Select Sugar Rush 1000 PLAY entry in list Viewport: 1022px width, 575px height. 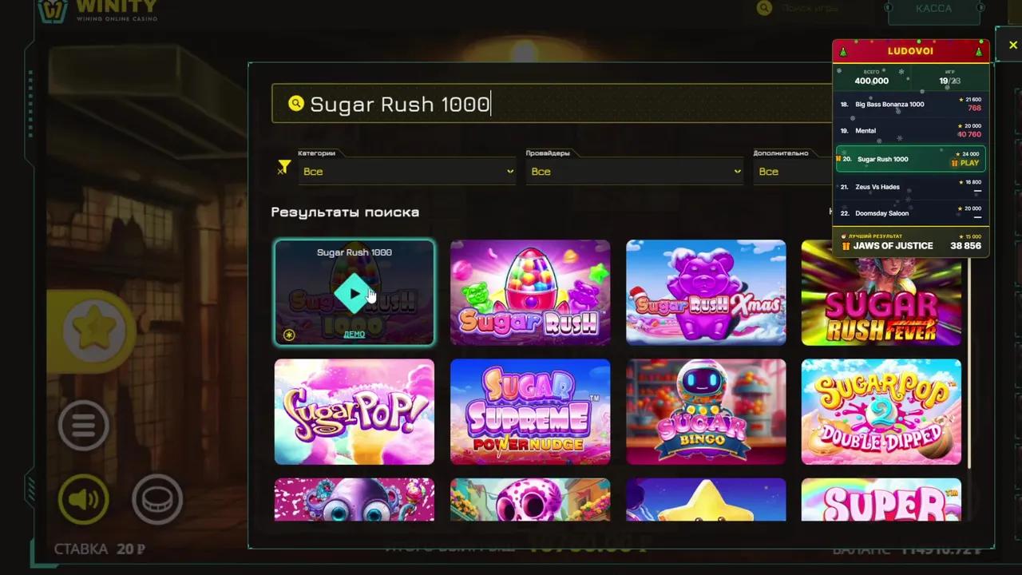(x=910, y=159)
